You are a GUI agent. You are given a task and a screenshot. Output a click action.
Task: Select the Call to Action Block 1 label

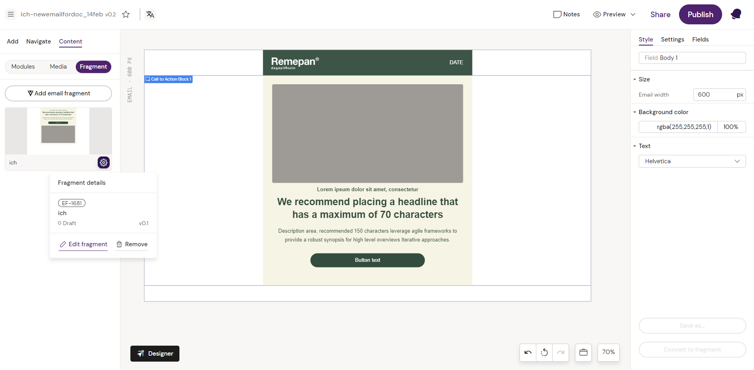[169, 79]
